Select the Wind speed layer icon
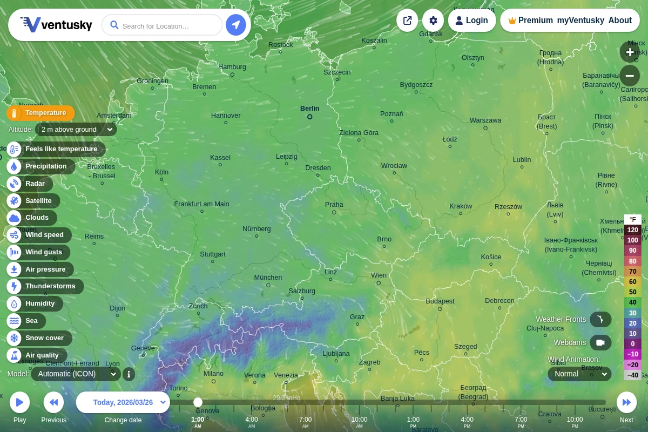The width and height of the screenshot is (648, 432). pyautogui.click(x=13, y=235)
